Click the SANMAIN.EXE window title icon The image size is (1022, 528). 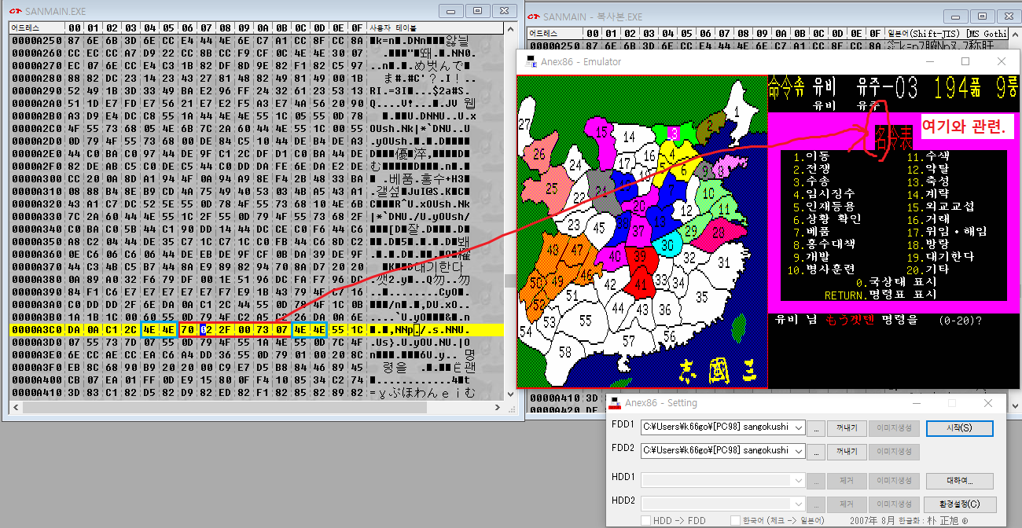pos(14,10)
